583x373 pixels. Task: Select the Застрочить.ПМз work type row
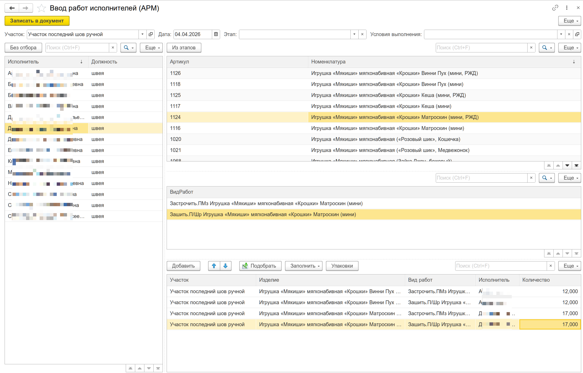point(374,203)
